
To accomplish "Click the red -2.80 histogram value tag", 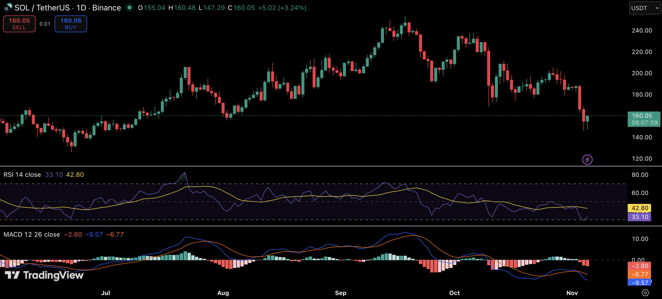I will [x=640, y=266].
